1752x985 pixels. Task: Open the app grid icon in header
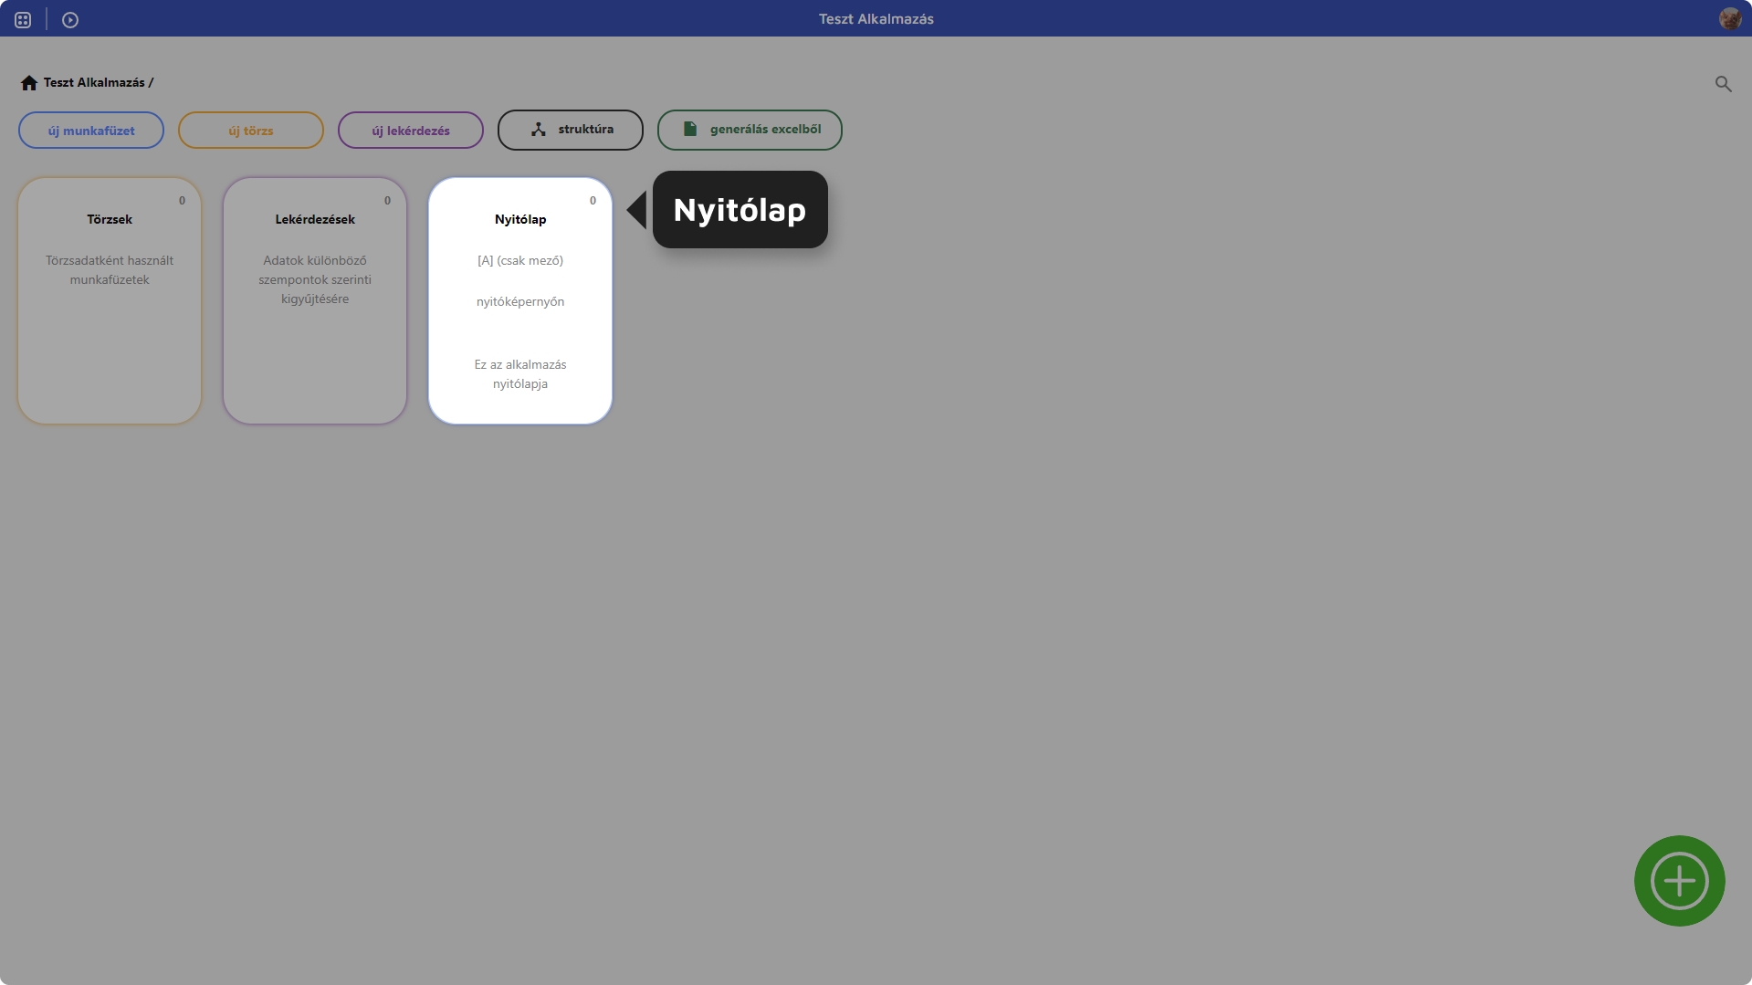pos(22,18)
